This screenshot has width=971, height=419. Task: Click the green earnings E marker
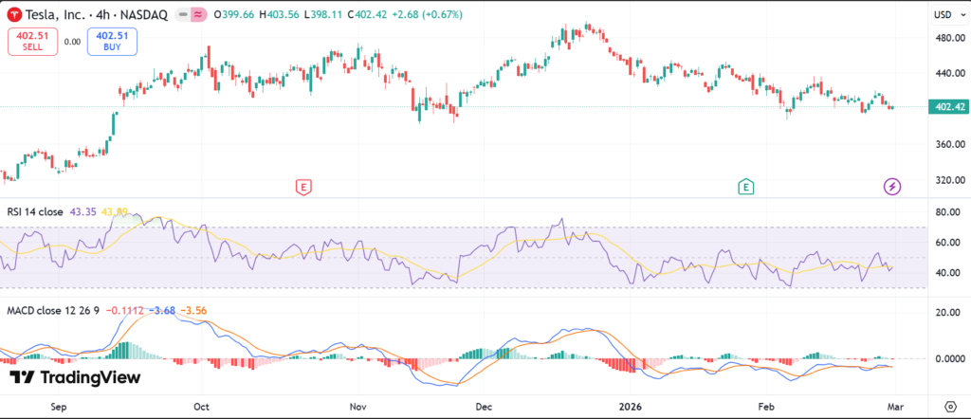coord(746,187)
